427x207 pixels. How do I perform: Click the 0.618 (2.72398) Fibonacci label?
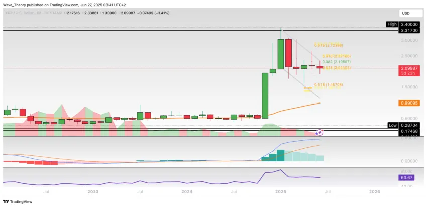point(328,45)
